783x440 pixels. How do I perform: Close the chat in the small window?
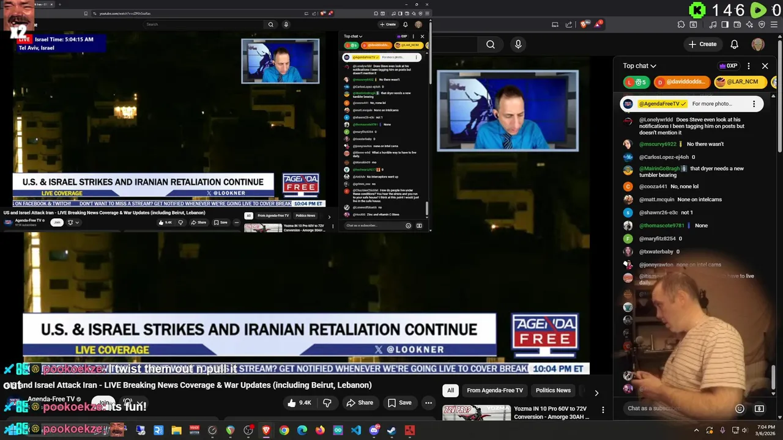tap(422, 37)
